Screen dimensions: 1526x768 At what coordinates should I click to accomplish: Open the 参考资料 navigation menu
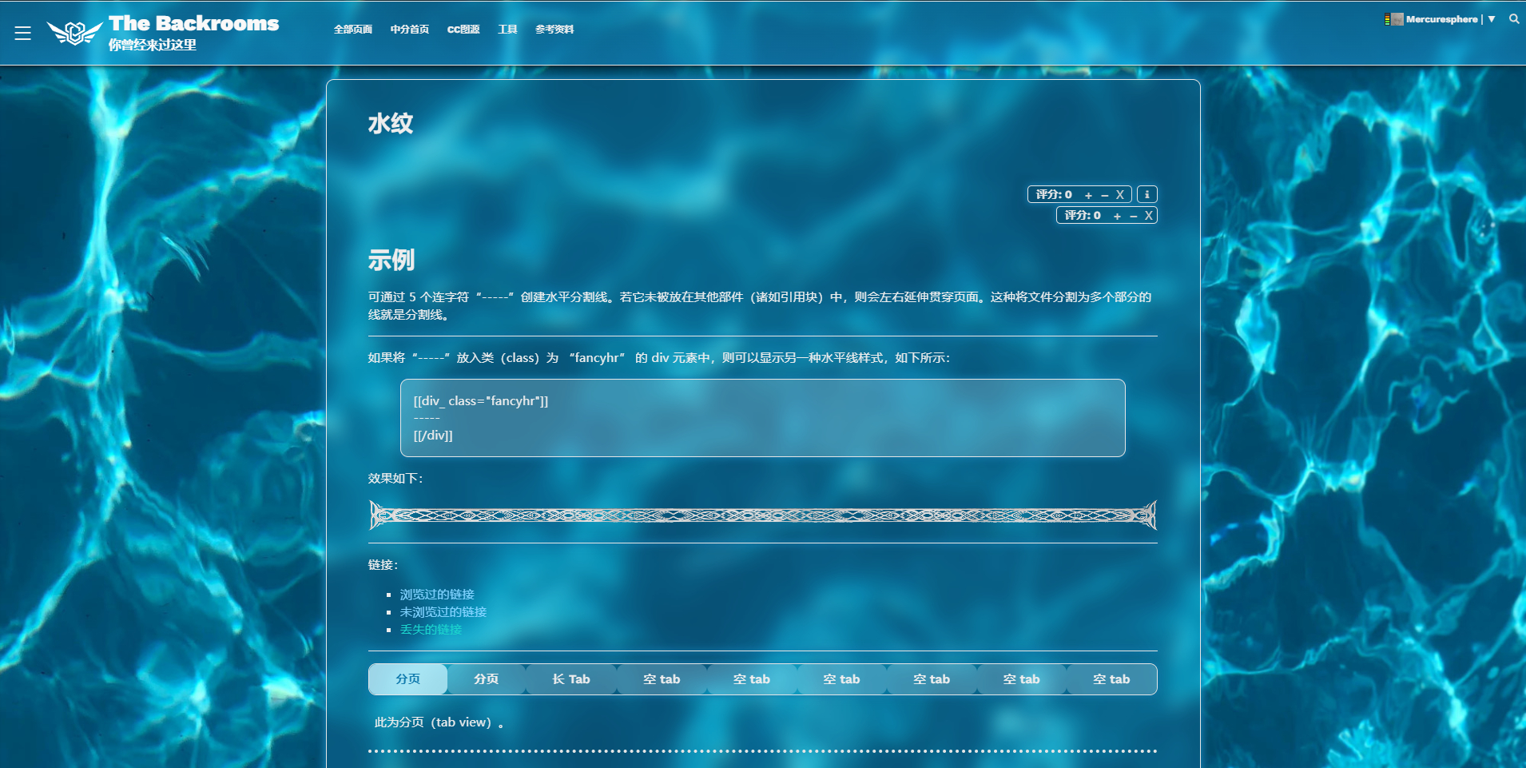(554, 30)
